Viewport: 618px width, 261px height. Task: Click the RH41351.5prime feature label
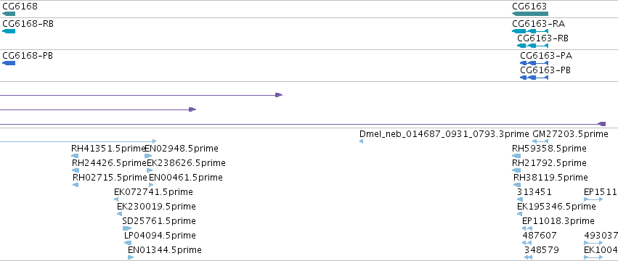coord(109,149)
